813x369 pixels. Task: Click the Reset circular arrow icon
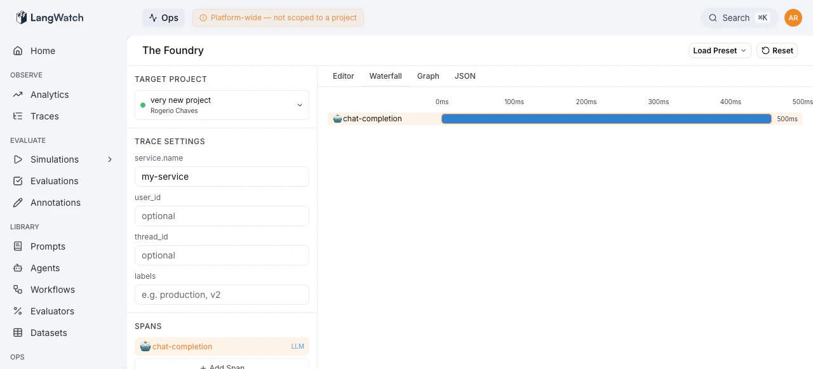click(765, 51)
